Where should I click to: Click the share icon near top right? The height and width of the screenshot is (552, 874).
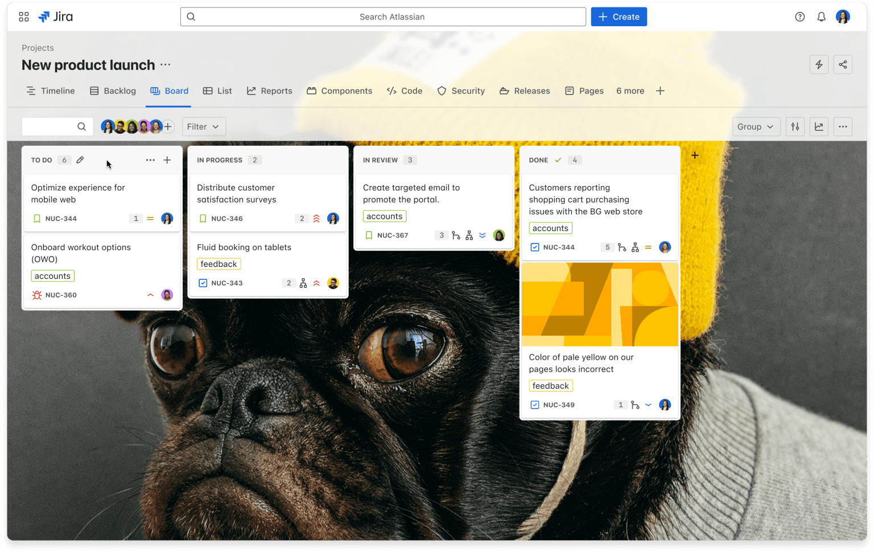(843, 64)
